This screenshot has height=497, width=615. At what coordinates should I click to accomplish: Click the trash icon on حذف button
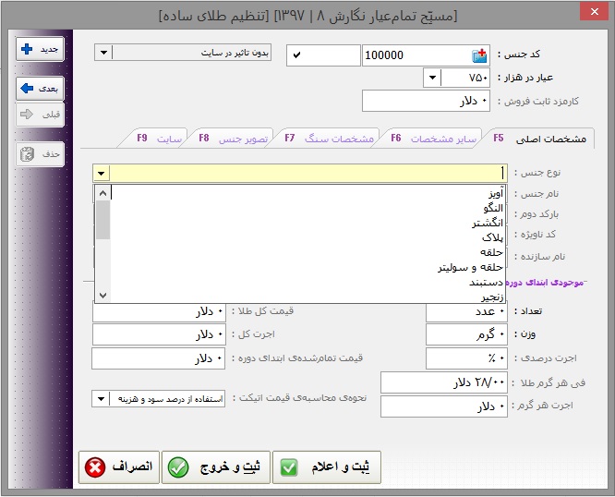pyautogui.click(x=27, y=154)
